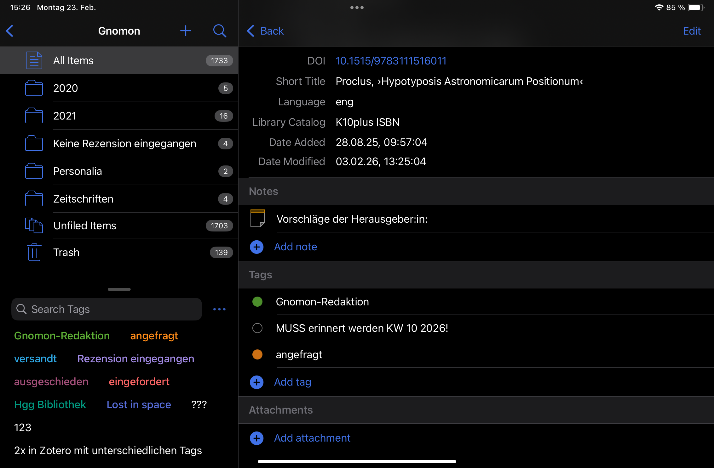The height and width of the screenshot is (468, 714).
Task: Open the Trash bin item
Action: click(x=34, y=252)
